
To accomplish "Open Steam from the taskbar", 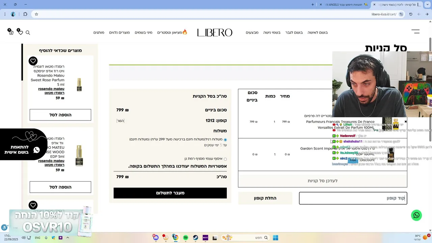I will tap(195, 238).
